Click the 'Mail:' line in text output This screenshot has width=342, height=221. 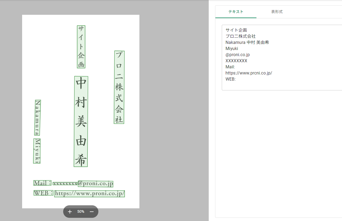[x=230, y=67]
